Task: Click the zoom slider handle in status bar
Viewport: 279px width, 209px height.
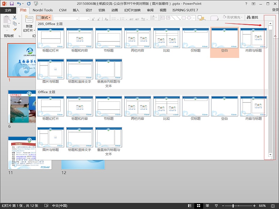Action: pyautogui.click(x=233, y=206)
